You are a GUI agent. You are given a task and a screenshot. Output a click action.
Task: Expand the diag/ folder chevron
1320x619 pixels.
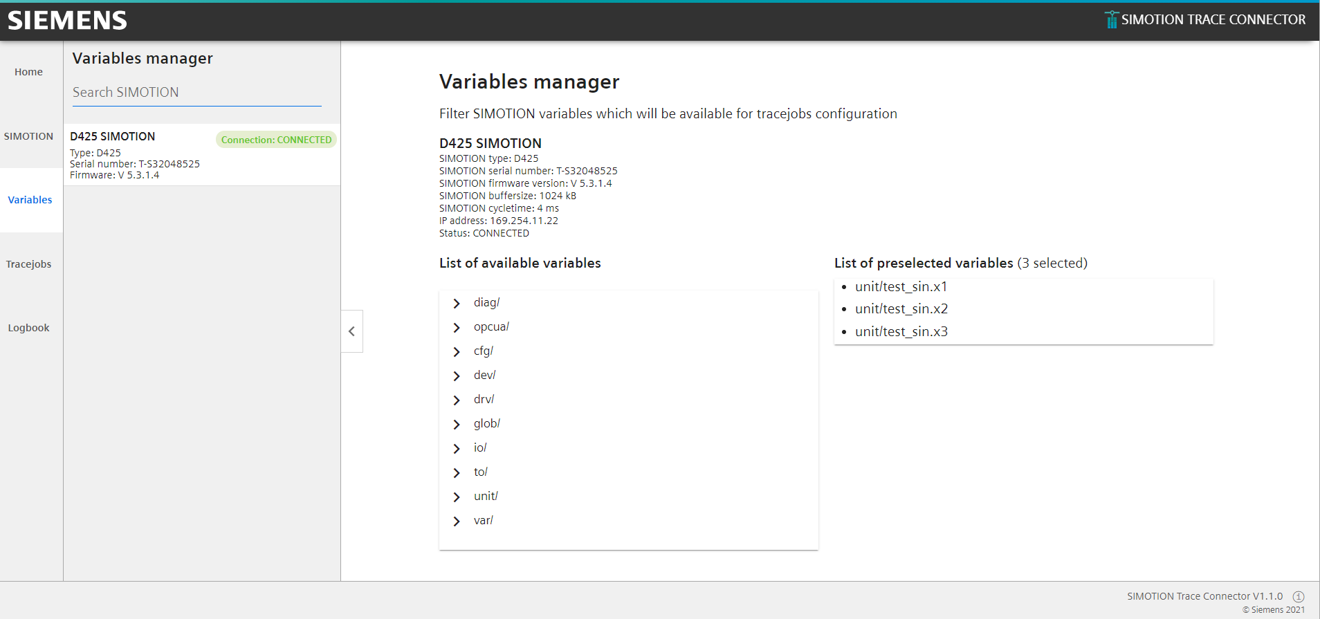pos(457,304)
